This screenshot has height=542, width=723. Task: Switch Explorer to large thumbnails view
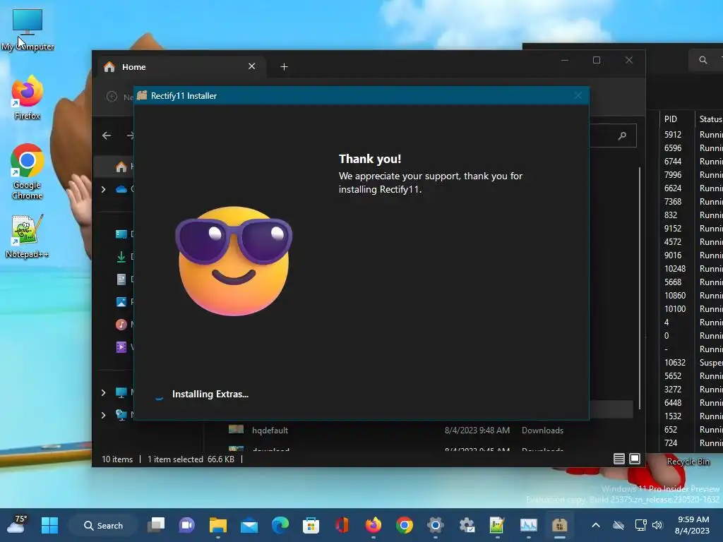[635, 459]
